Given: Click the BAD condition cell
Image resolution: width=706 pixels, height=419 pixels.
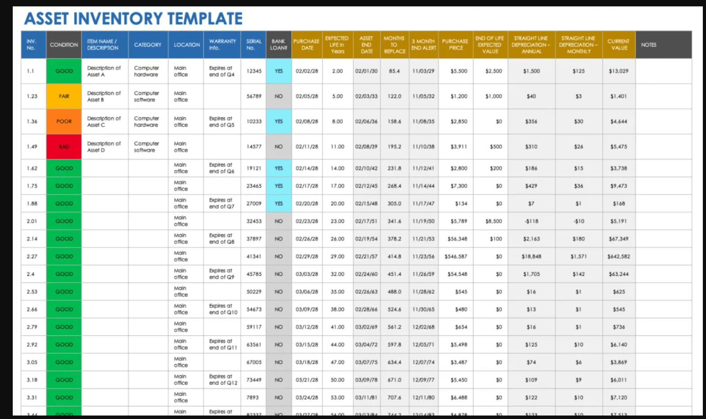Looking at the screenshot, I should coord(64,146).
